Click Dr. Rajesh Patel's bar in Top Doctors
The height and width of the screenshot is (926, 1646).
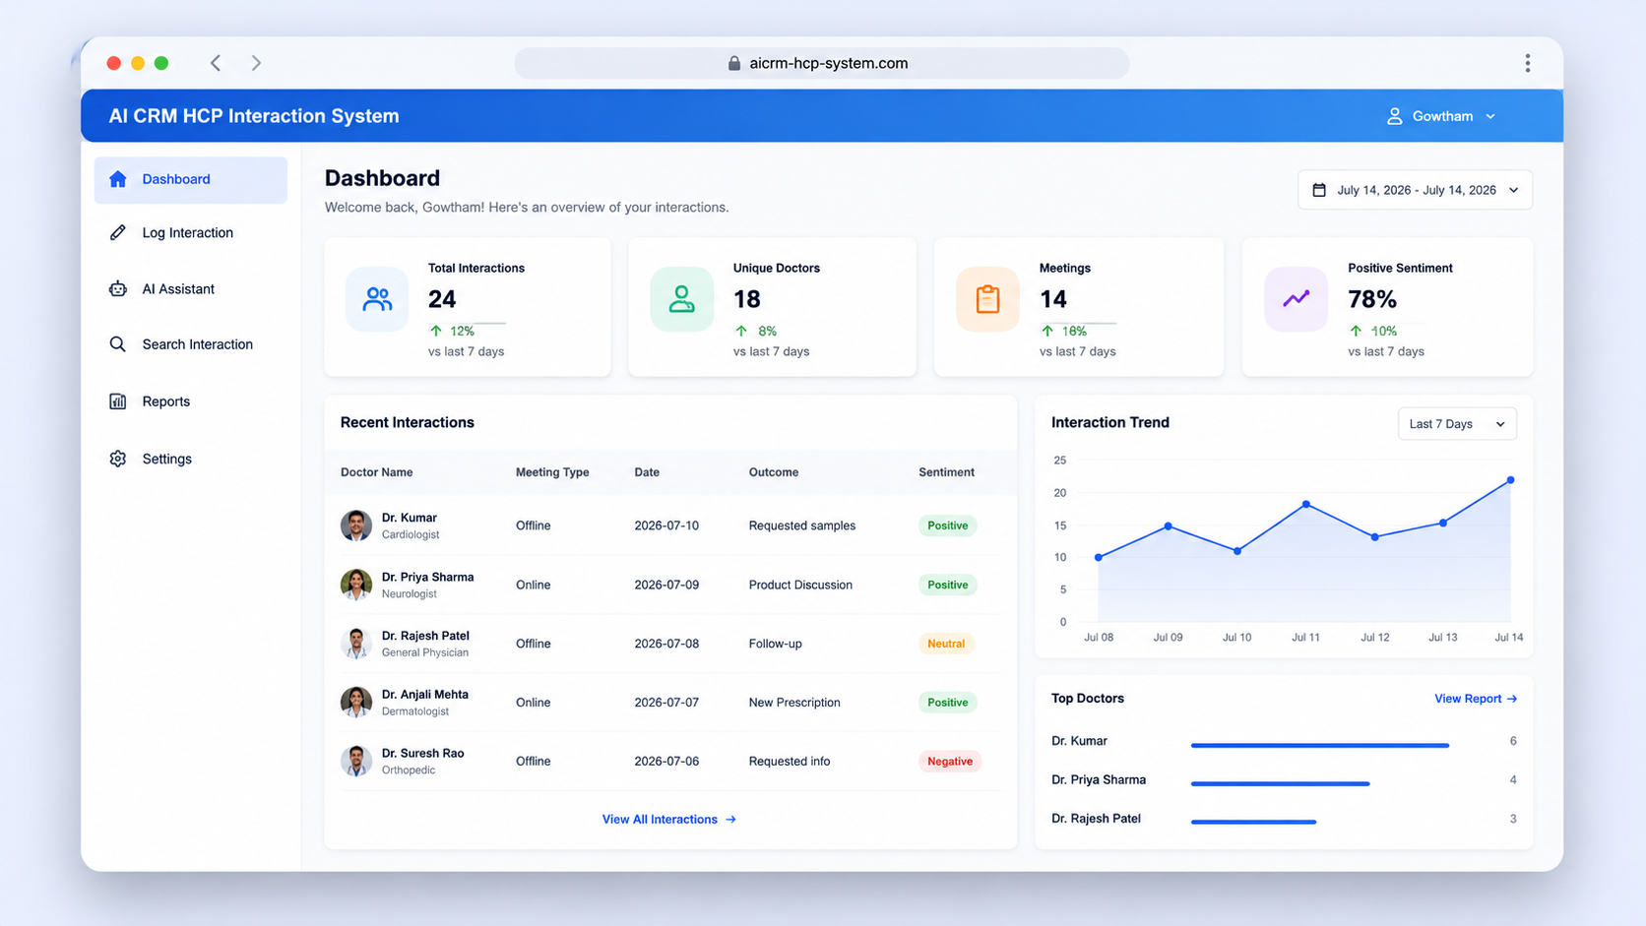[1254, 822]
